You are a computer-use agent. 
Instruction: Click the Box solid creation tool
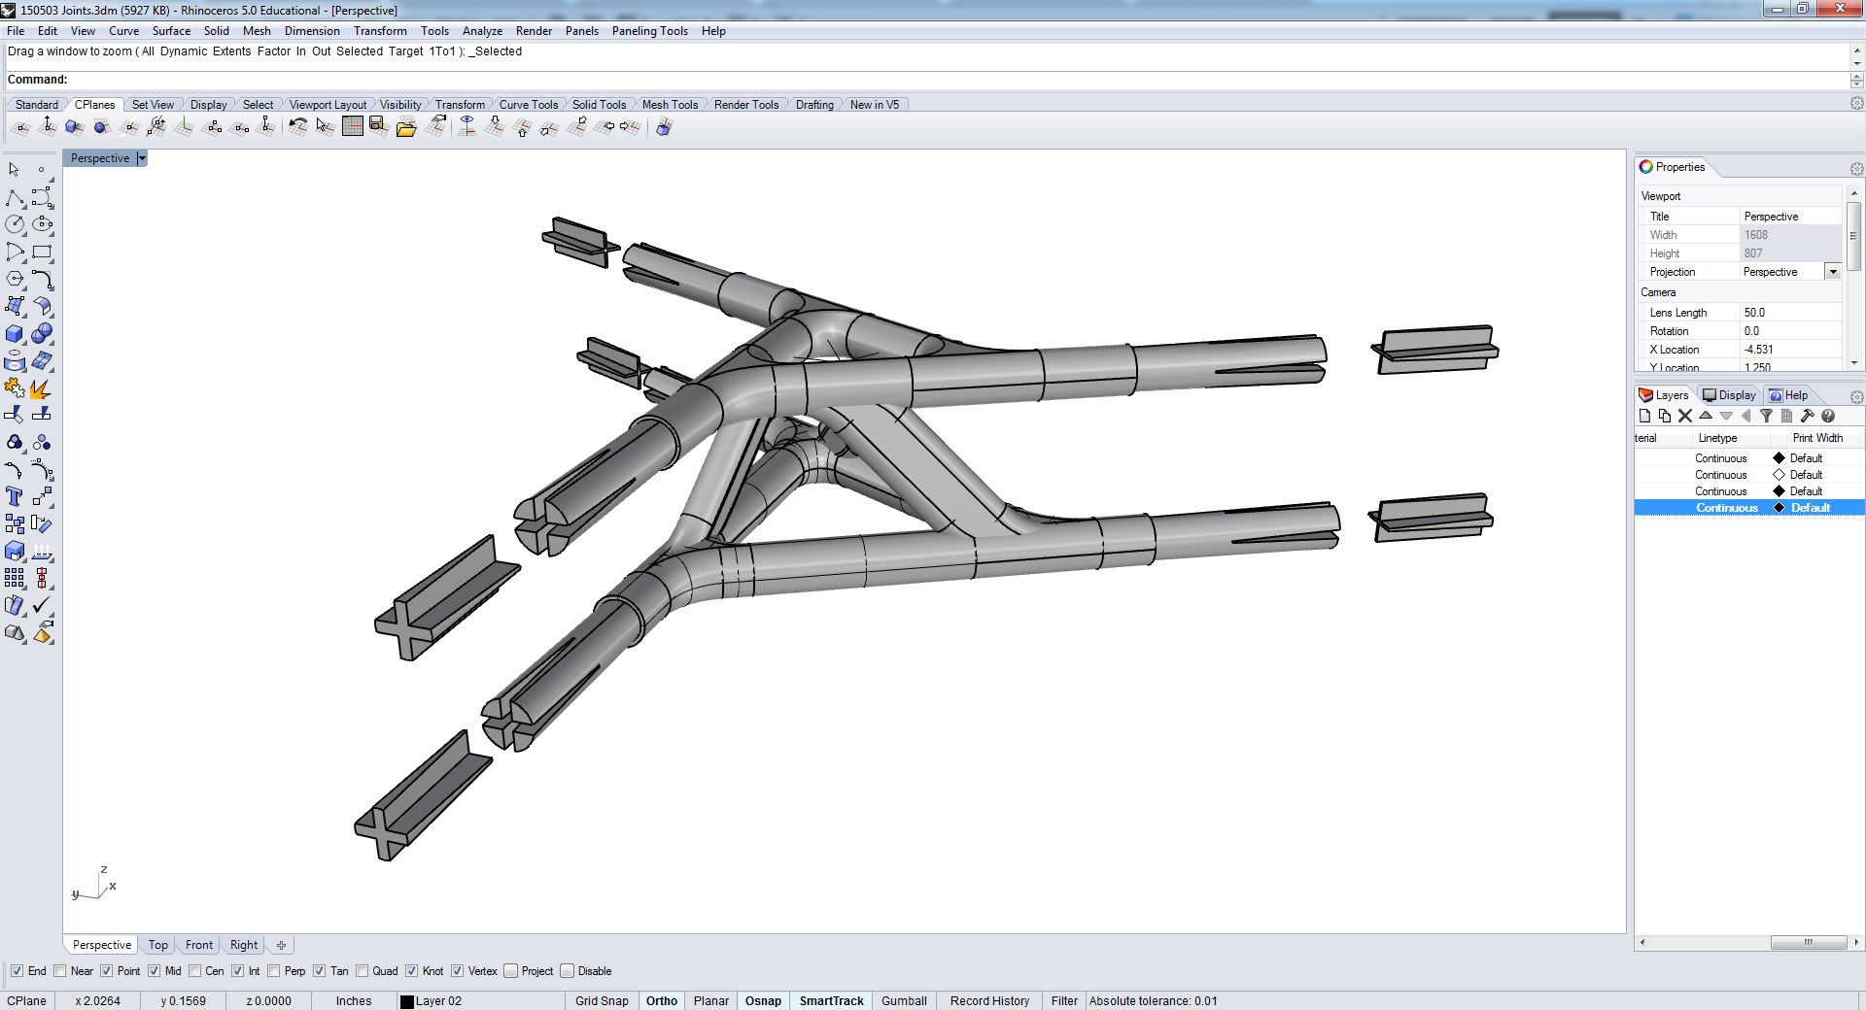click(15, 334)
